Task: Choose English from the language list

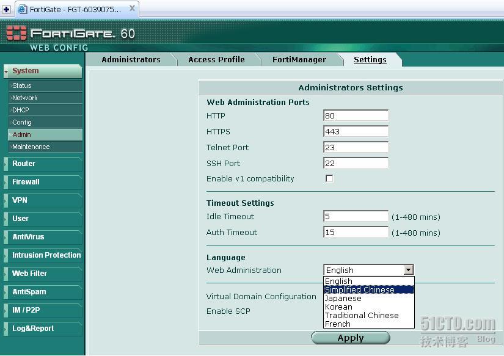Action: click(x=368, y=281)
